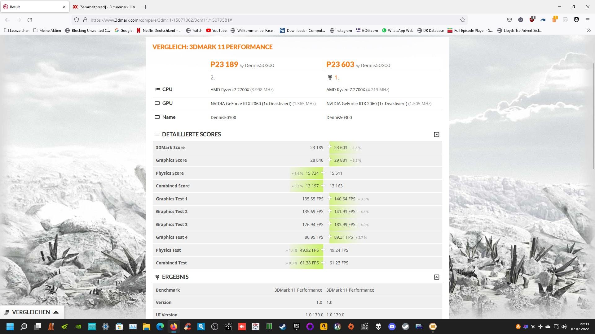595x334 pixels.
Task: Open YouTube bookmark
Action: click(216, 30)
